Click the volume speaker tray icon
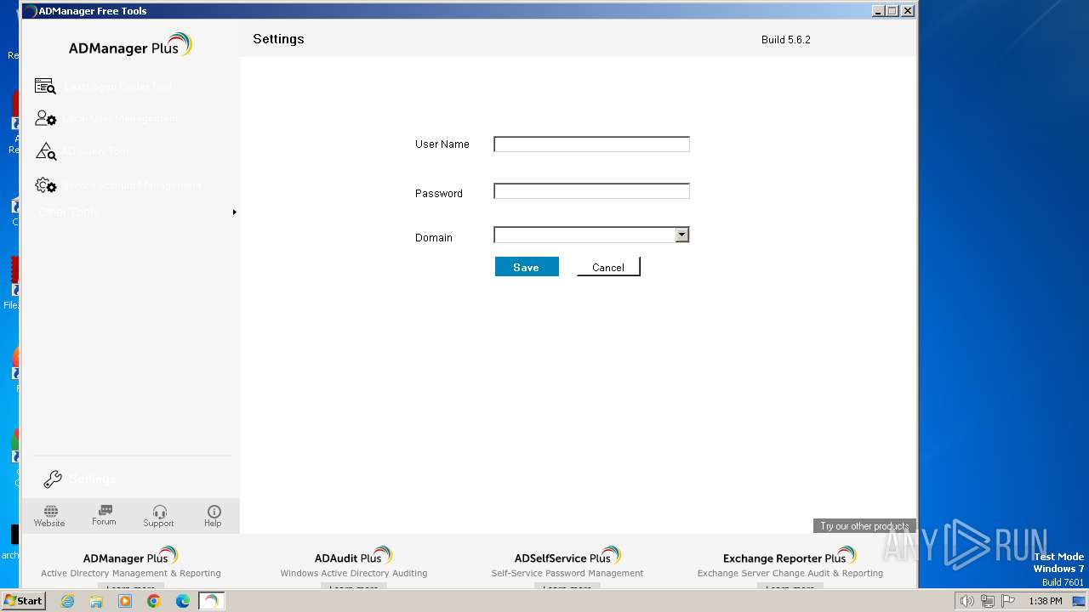Image resolution: width=1089 pixels, height=612 pixels. (x=967, y=601)
